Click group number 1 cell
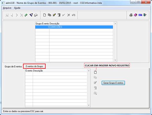 [42, 27]
